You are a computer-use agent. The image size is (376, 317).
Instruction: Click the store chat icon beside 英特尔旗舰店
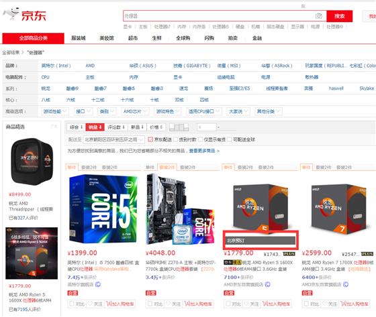point(98,284)
